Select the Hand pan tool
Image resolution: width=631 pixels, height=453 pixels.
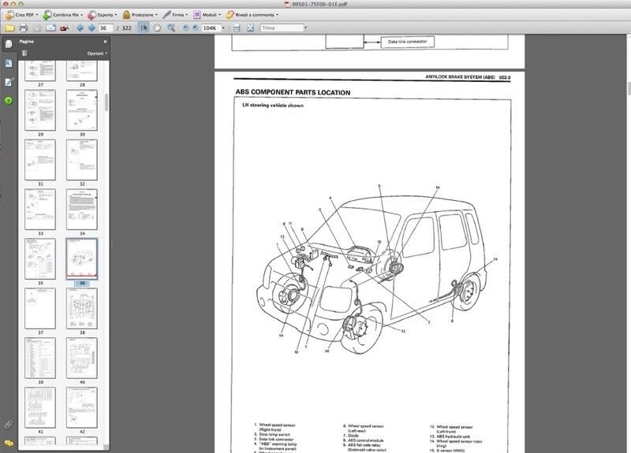[157, 28]
